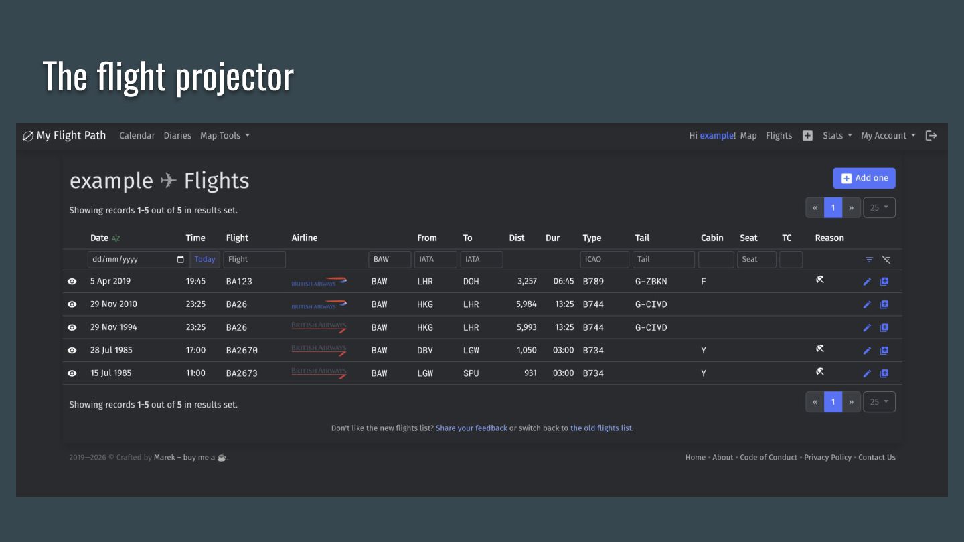Click the My Flight Path logo icon
The height and width of the screenshot is (542, 964).
27,136
